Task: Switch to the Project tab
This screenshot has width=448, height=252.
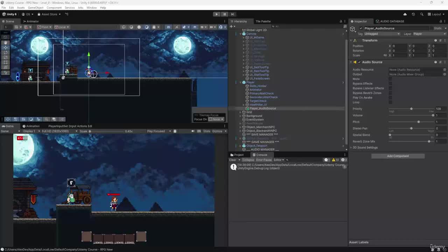Action: [237, 155]
